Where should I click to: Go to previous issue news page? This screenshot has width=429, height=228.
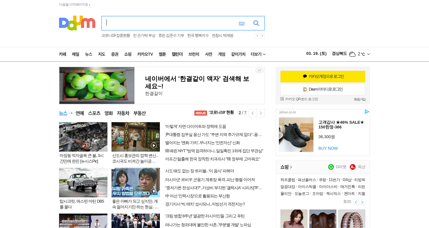click(253, 113)
